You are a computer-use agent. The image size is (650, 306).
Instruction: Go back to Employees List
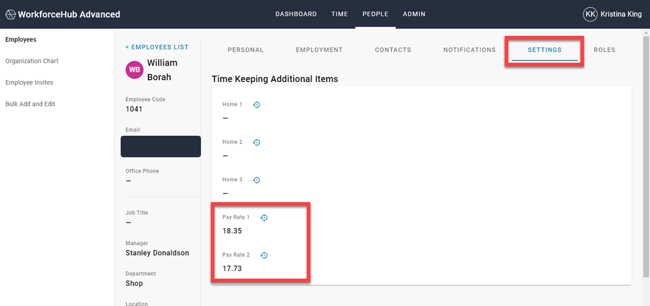pos(157,47)
